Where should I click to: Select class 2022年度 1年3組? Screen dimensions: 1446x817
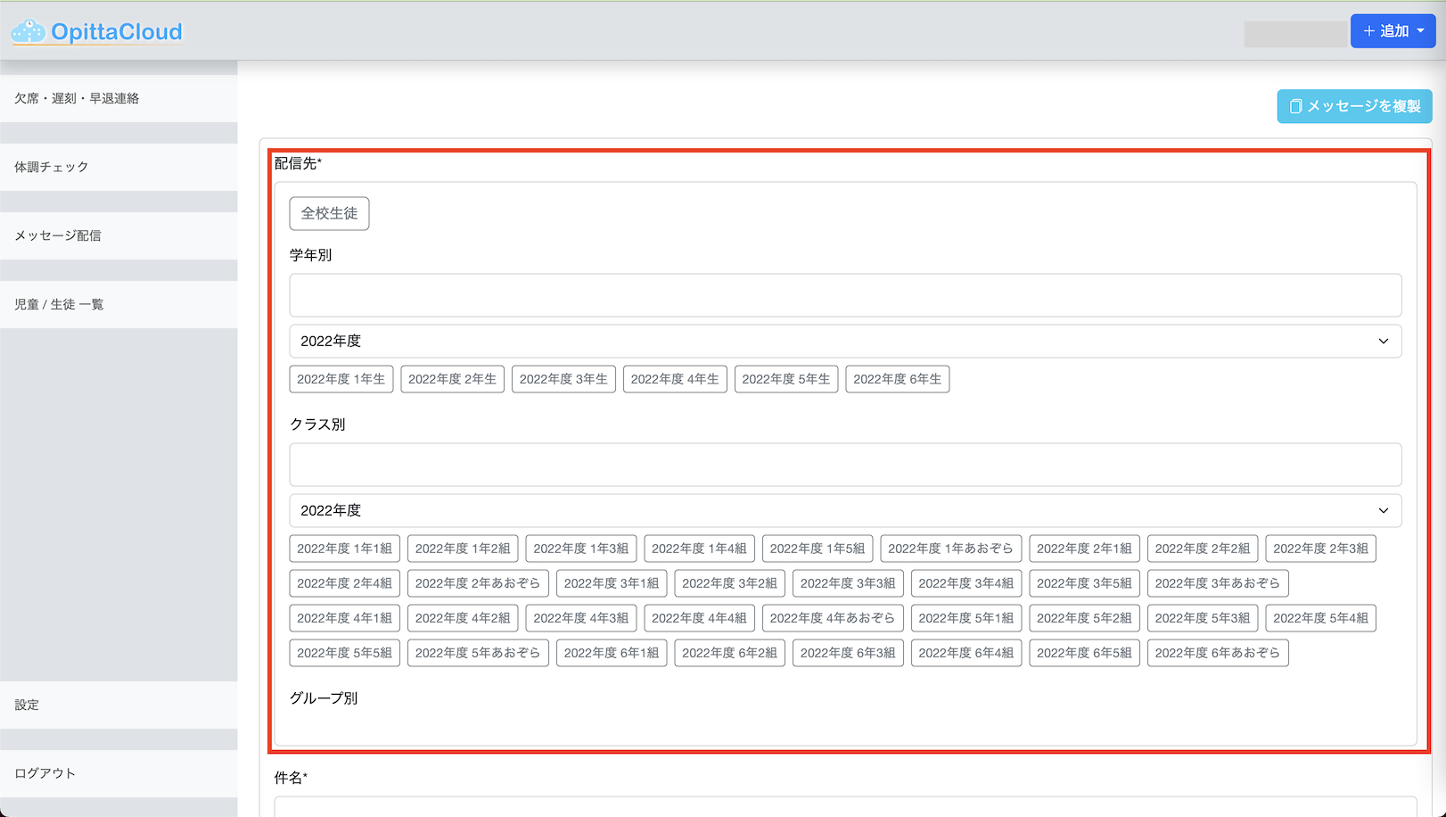[x=581, y=549]
